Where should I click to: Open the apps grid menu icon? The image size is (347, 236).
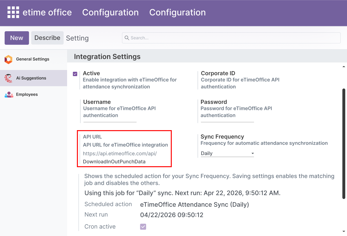click(13, 12)
